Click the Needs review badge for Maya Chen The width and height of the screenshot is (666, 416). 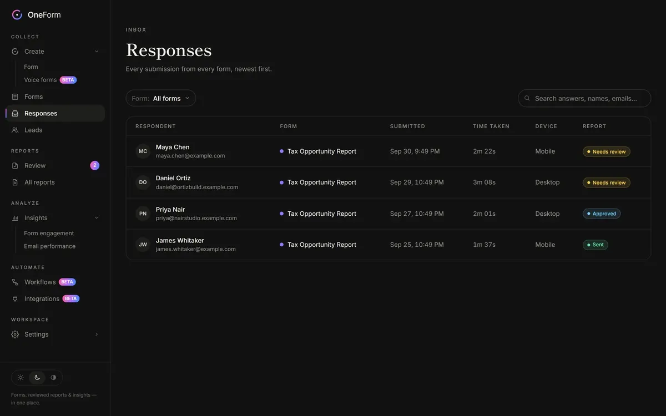(606, 151)
